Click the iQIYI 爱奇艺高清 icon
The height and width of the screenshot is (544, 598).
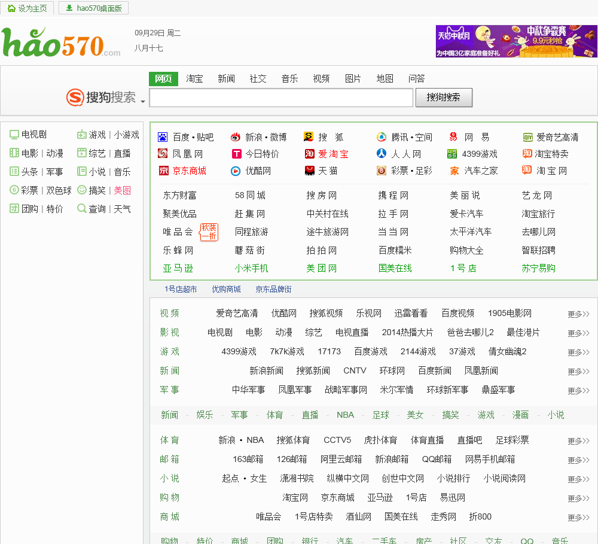527,137
